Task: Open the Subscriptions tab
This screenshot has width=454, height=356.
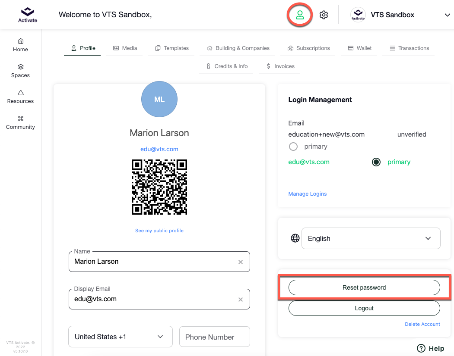Action: point(308,48)
